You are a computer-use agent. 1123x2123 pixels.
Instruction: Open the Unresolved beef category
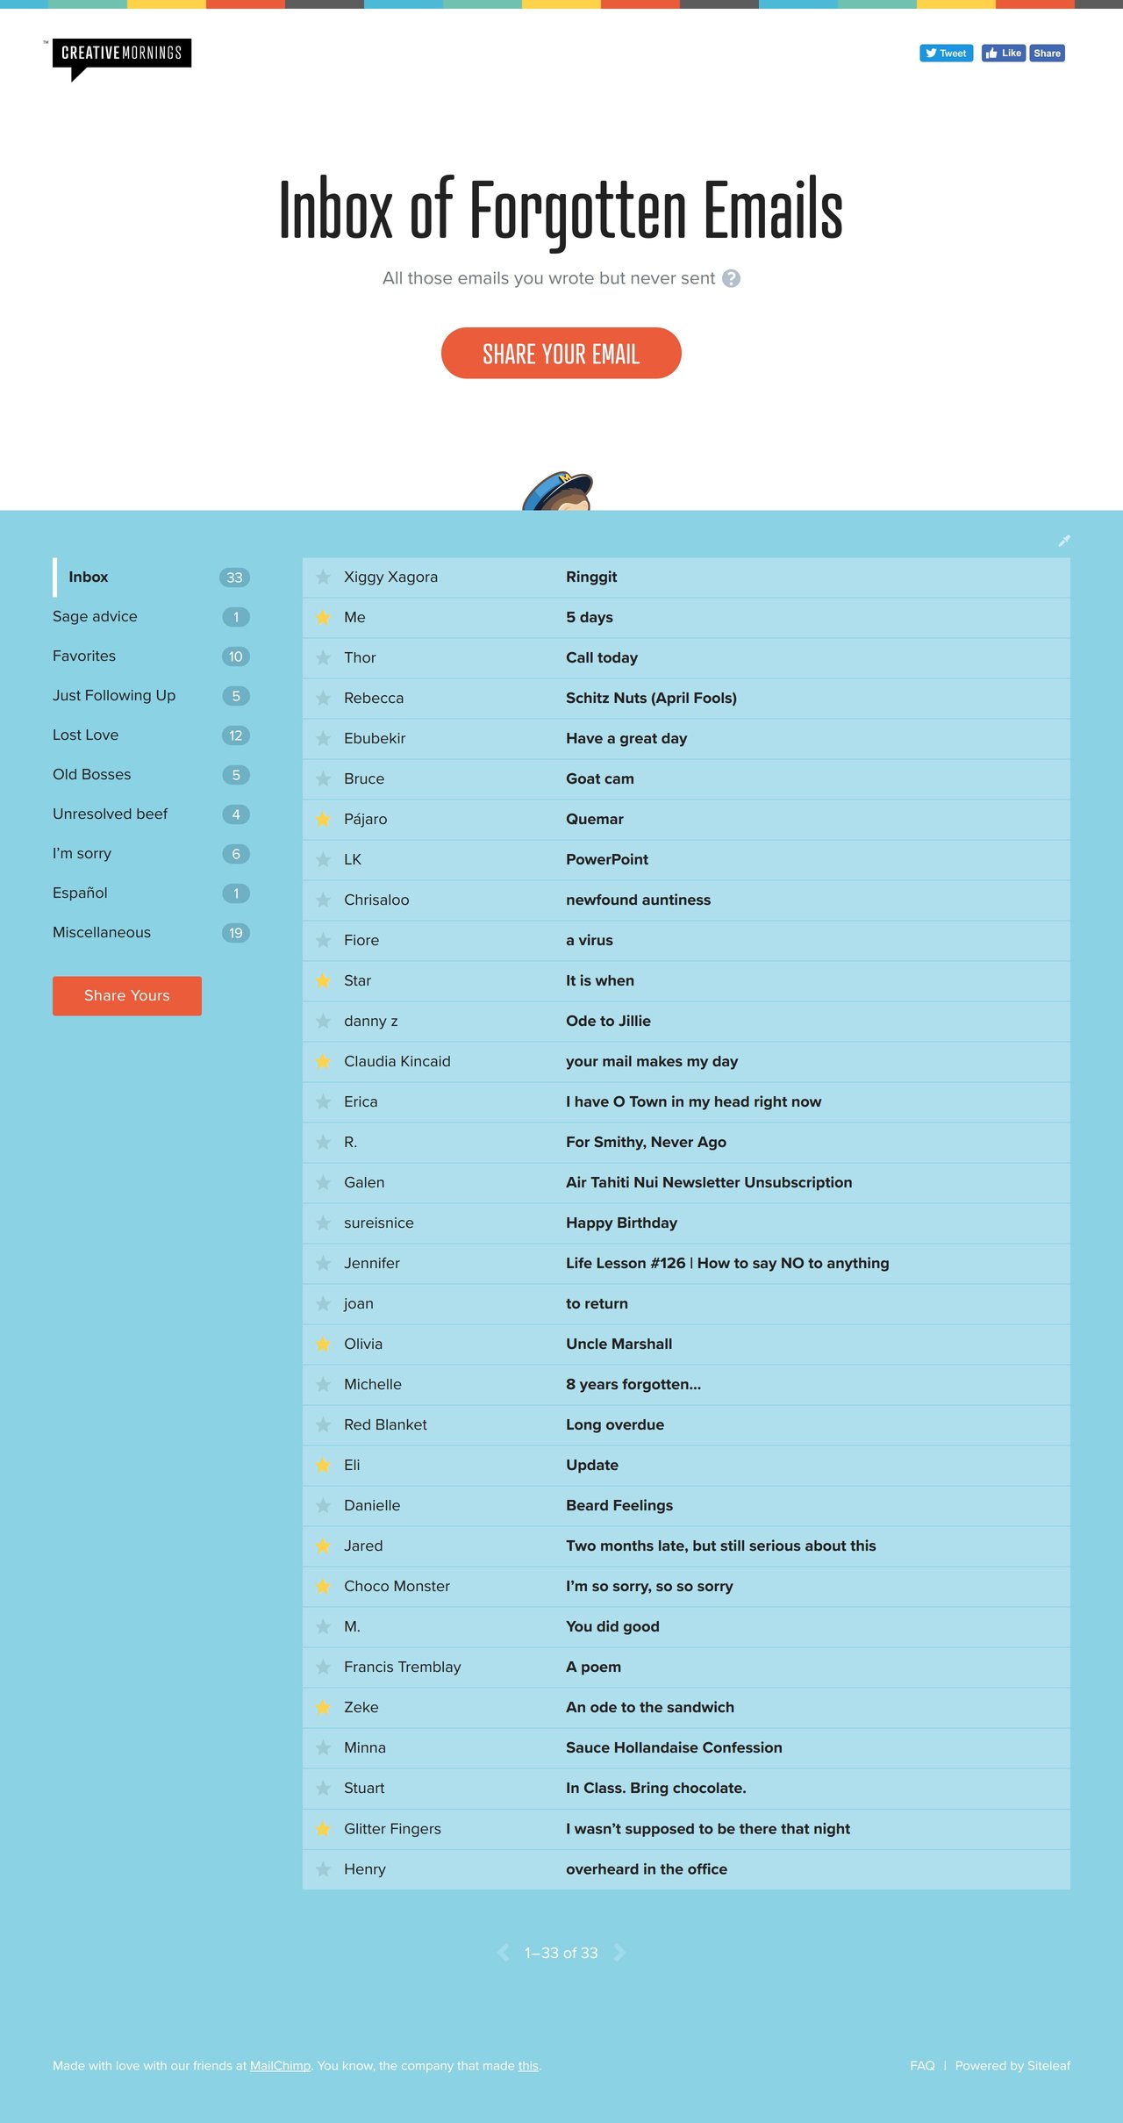click(151, 814)
